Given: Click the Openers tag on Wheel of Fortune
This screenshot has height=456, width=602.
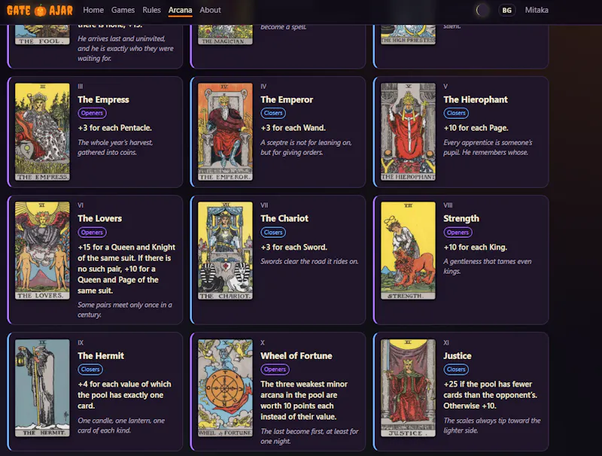Looking at the screenshot, I should pyautogui.click(x=275, y=369).
